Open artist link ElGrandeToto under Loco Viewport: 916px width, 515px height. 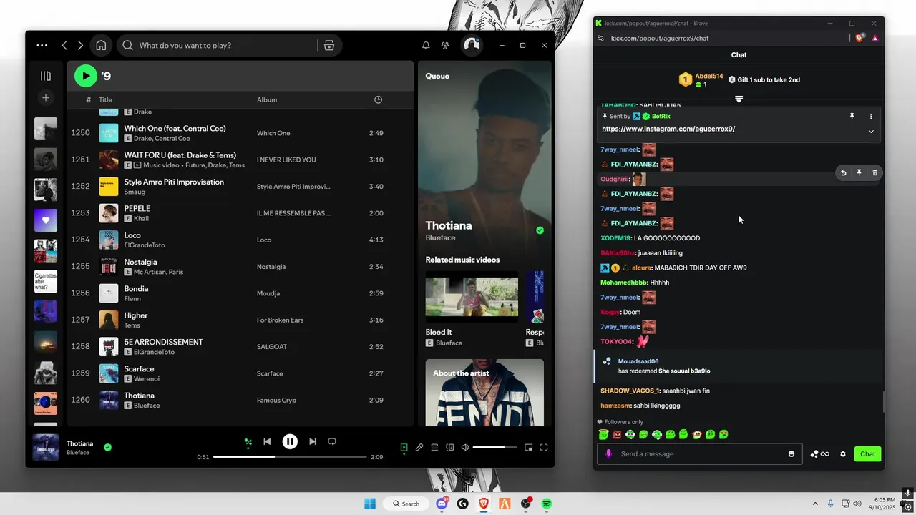click(145, 245)
